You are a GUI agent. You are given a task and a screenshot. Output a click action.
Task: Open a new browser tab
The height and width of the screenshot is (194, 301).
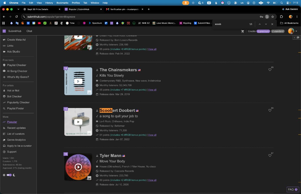(x=148, y=9)
